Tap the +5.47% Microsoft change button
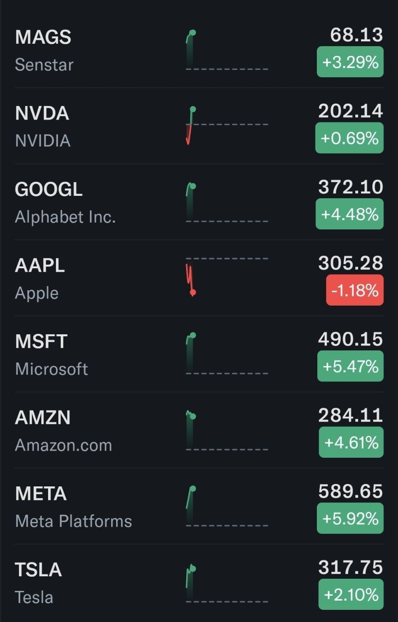The height and width of the screenshot is (622, 398). coord(350,366)
